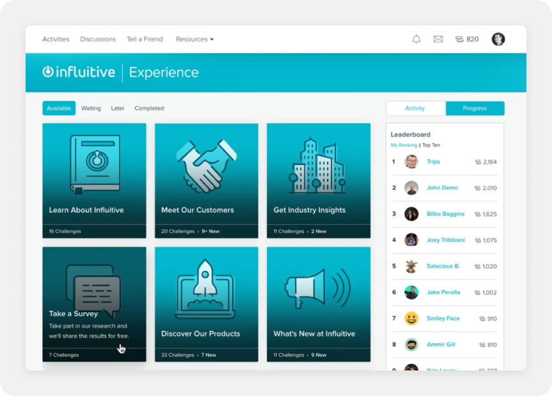Image resolution: width=552 pixels, height=396 pixels.
Task: Open the Get Industry Insights title
Action: click(x=310, y=210)
